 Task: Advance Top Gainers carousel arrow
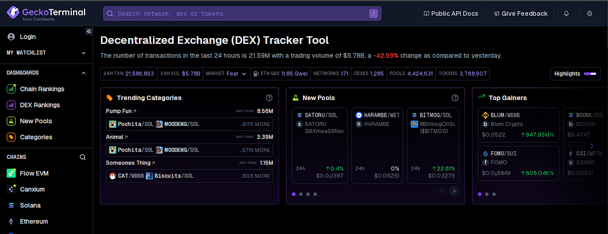point(592,146)
